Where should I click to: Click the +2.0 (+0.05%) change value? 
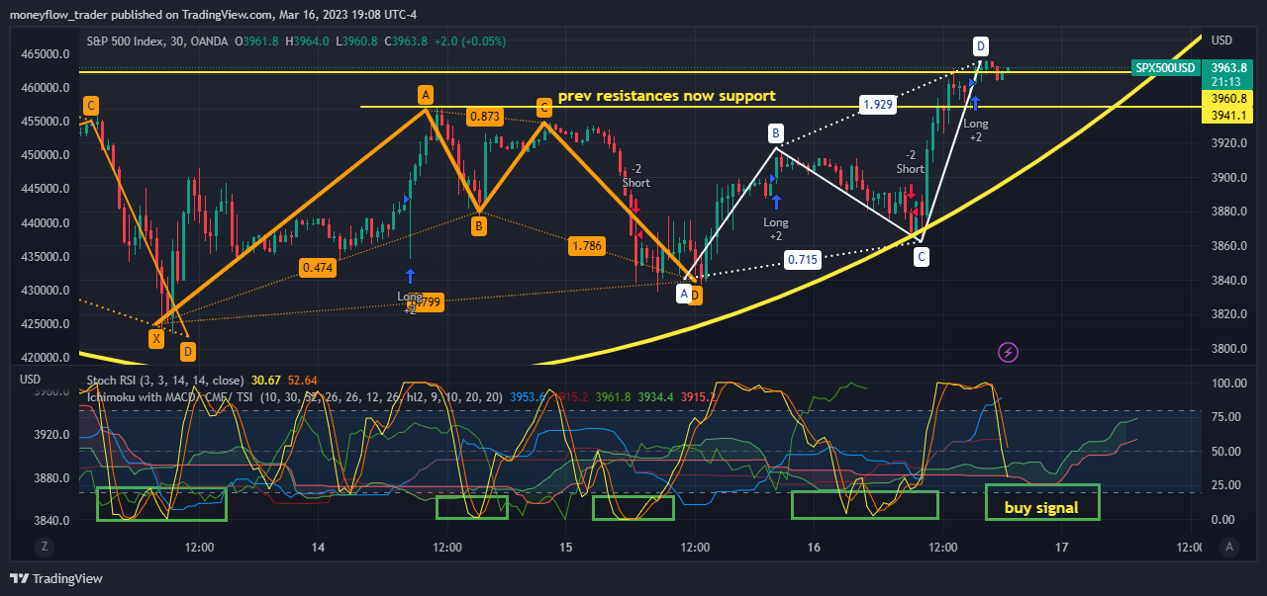click(x=469, y=41)
